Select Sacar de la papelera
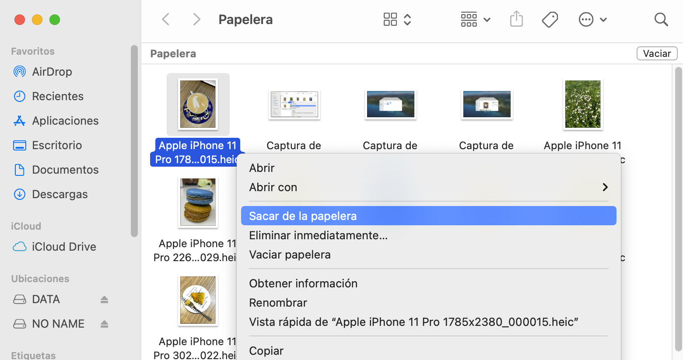Image resolution: width=683 pixels, height=360 pixels. click(x=429, y=216)
